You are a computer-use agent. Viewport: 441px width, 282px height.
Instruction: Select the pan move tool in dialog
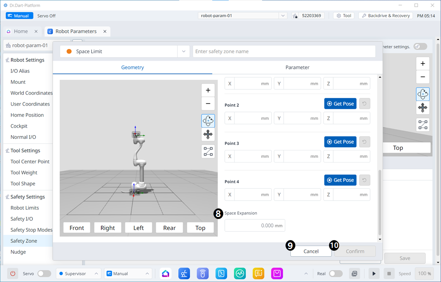click(208, 135)
